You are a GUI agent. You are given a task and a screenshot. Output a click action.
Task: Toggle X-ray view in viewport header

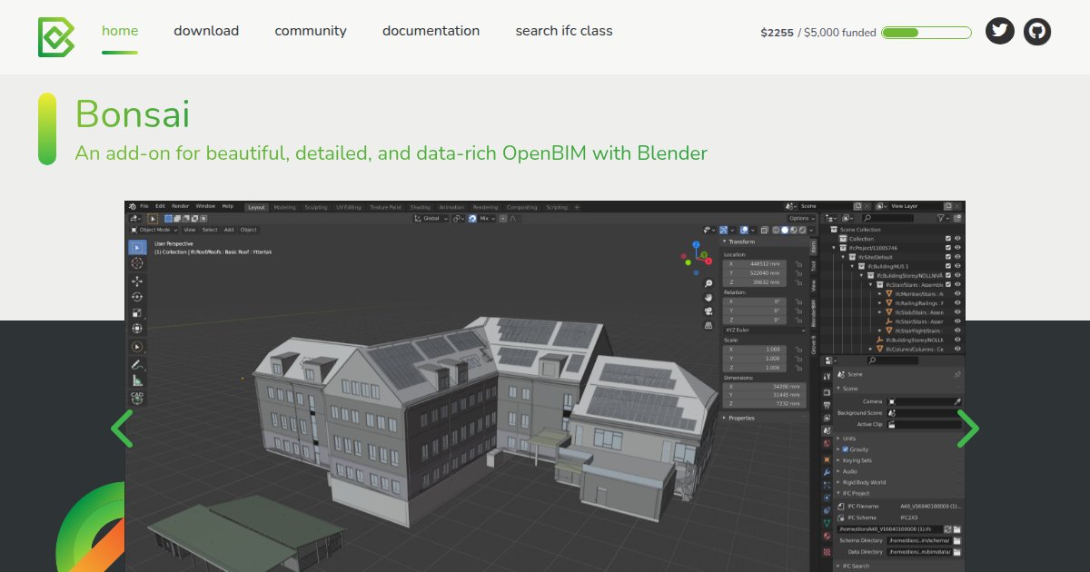[765, 230]
